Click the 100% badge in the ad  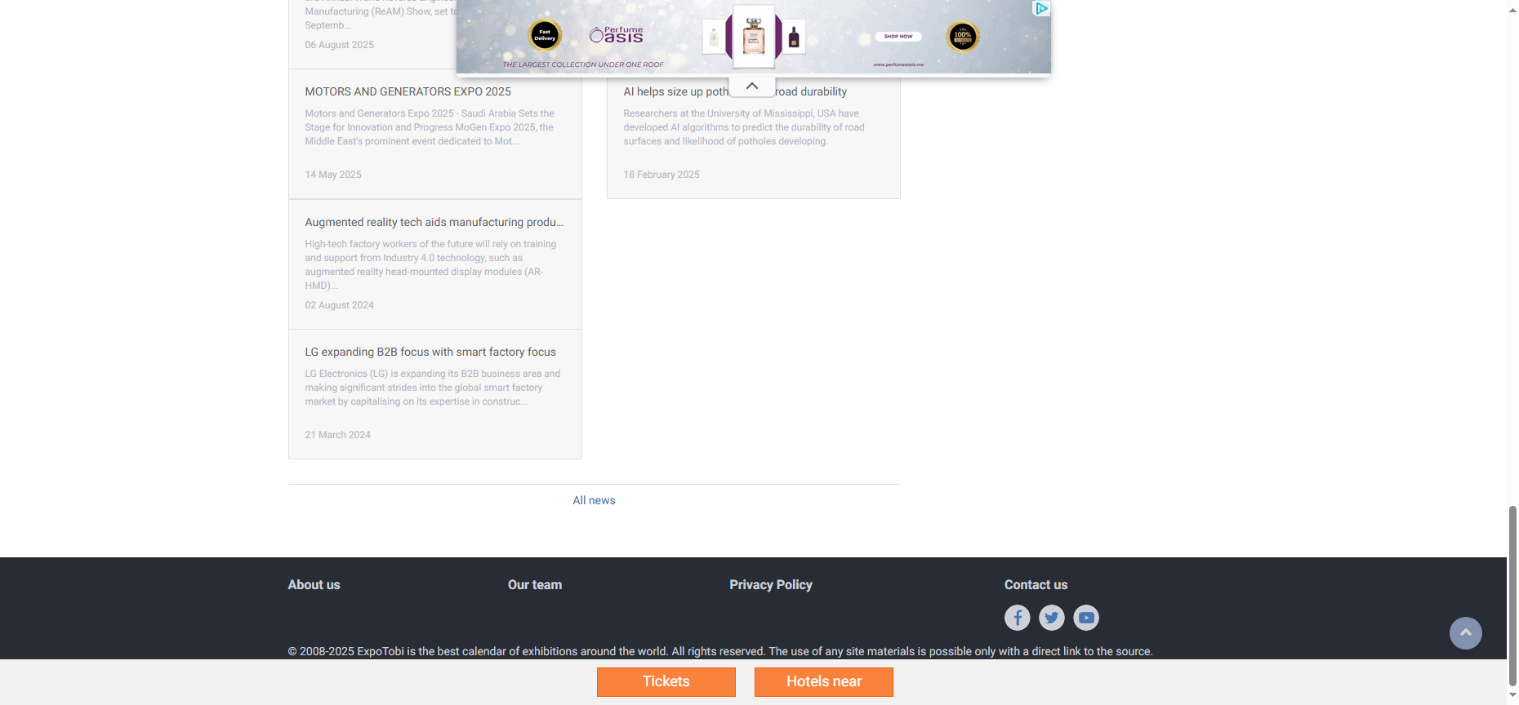coord(963,37)
